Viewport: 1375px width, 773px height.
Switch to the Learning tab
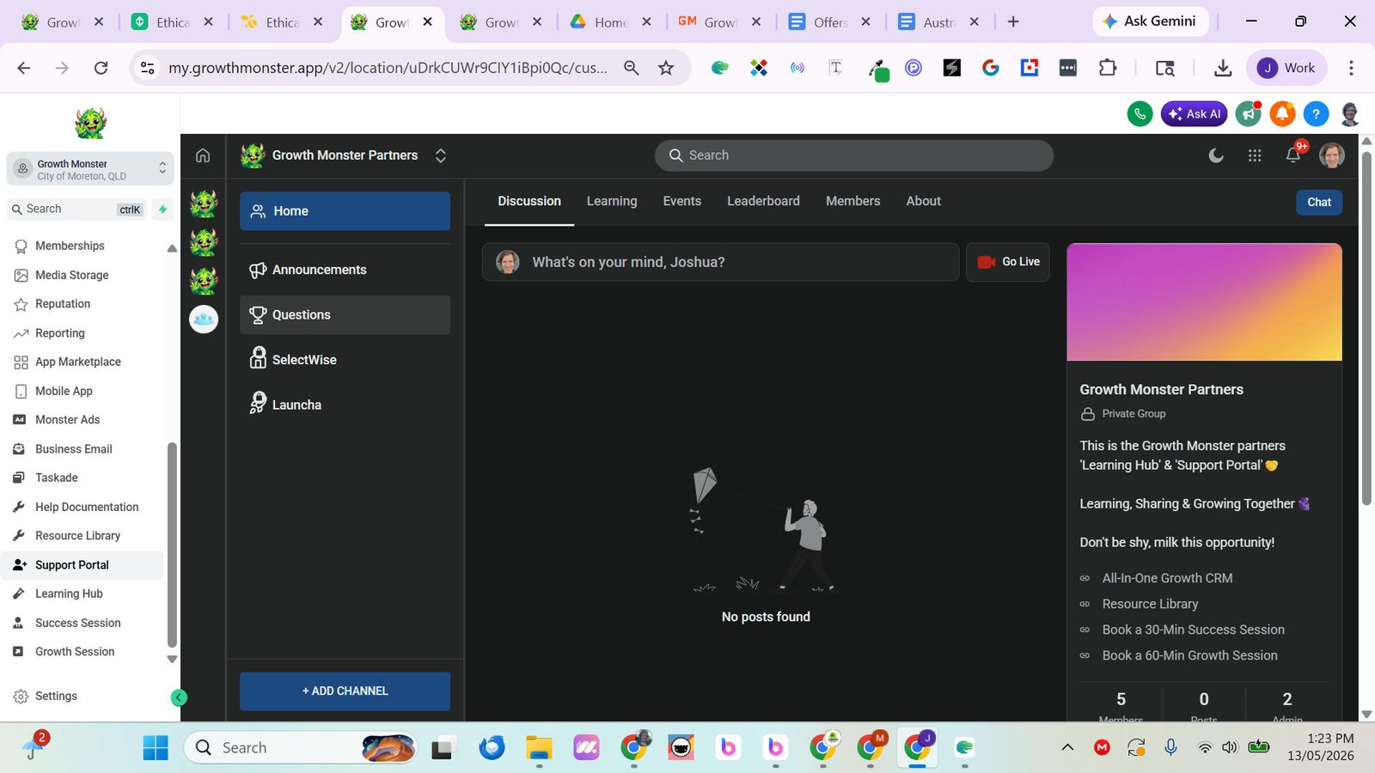click(x=612, y=201)
